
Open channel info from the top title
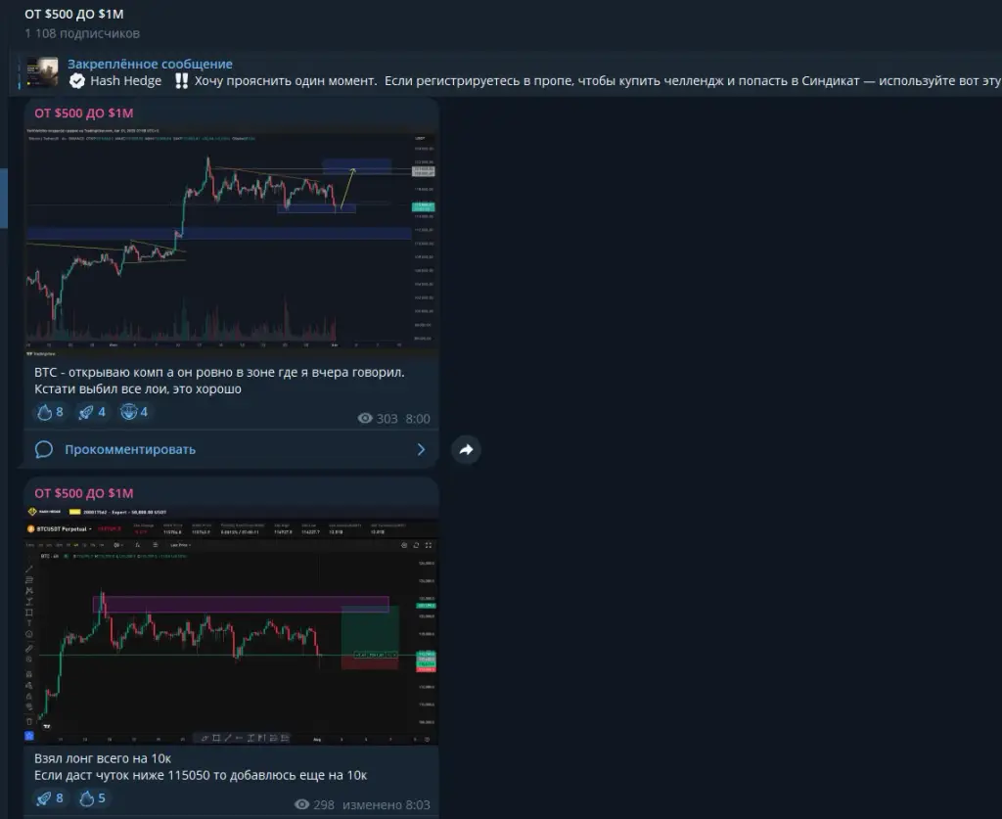tap(74, 14)
